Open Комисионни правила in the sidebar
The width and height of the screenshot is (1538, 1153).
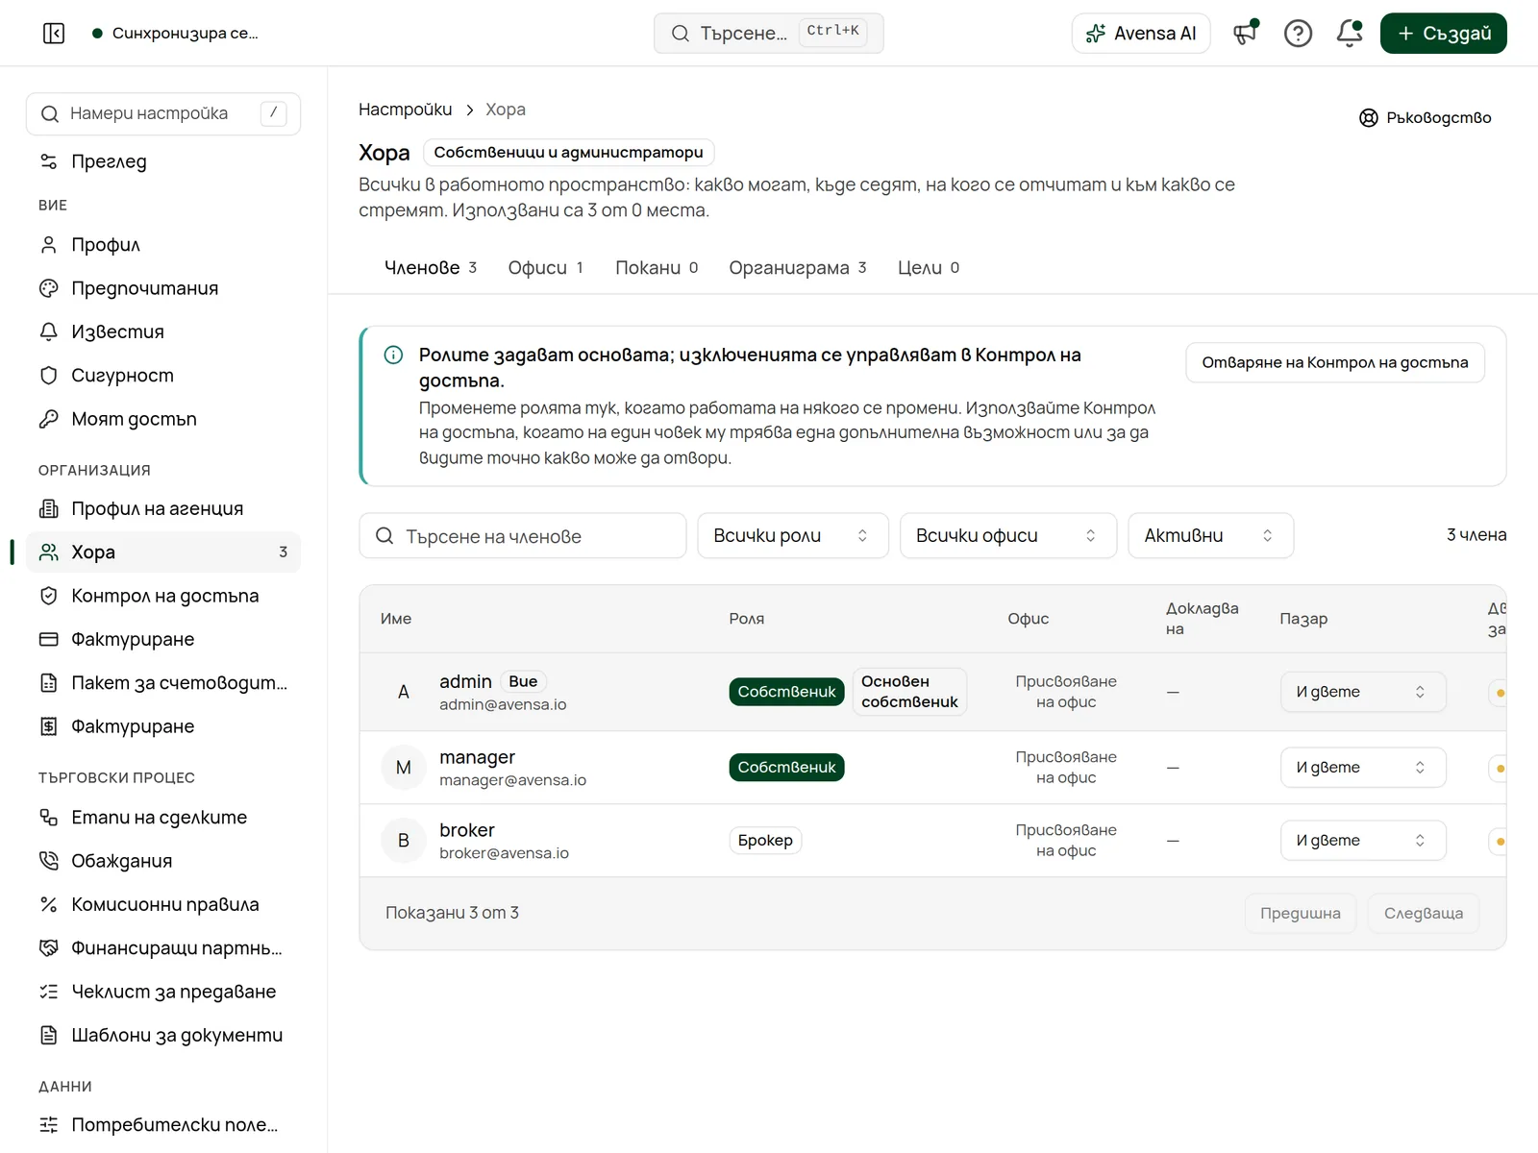point(163,904)
